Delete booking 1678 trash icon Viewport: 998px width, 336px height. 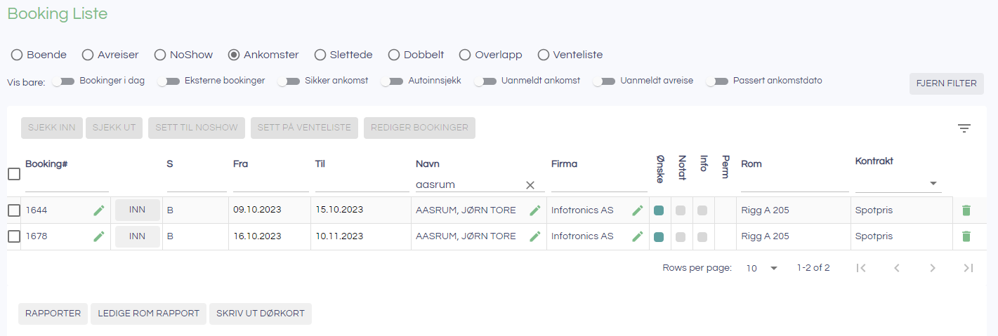click(966, 236)
